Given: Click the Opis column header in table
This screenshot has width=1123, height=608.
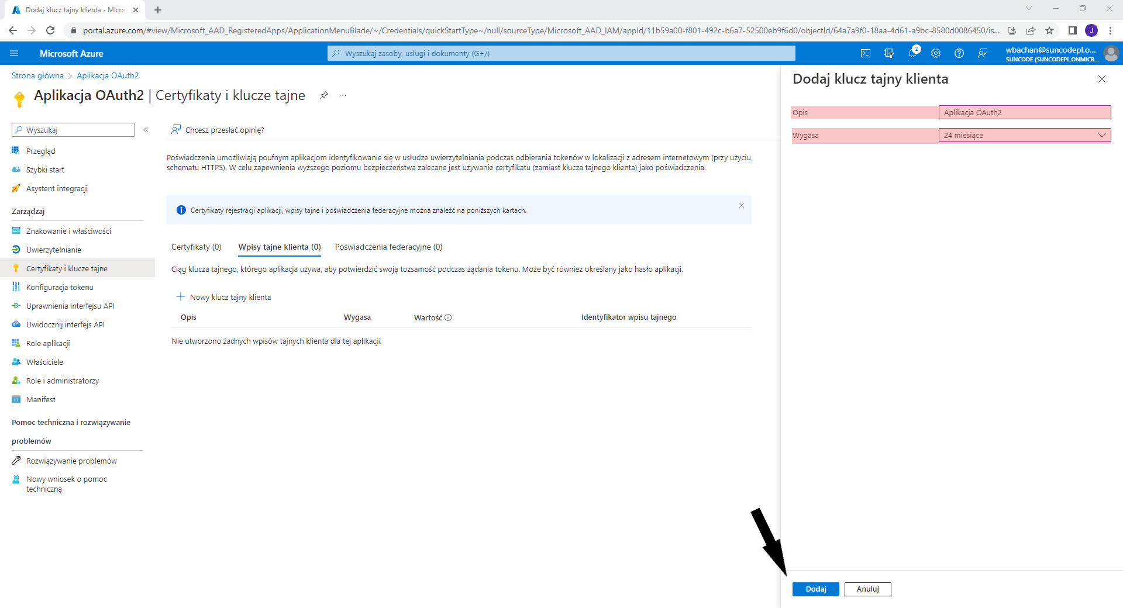Looking at the screenshot, I should pos(188,317).
